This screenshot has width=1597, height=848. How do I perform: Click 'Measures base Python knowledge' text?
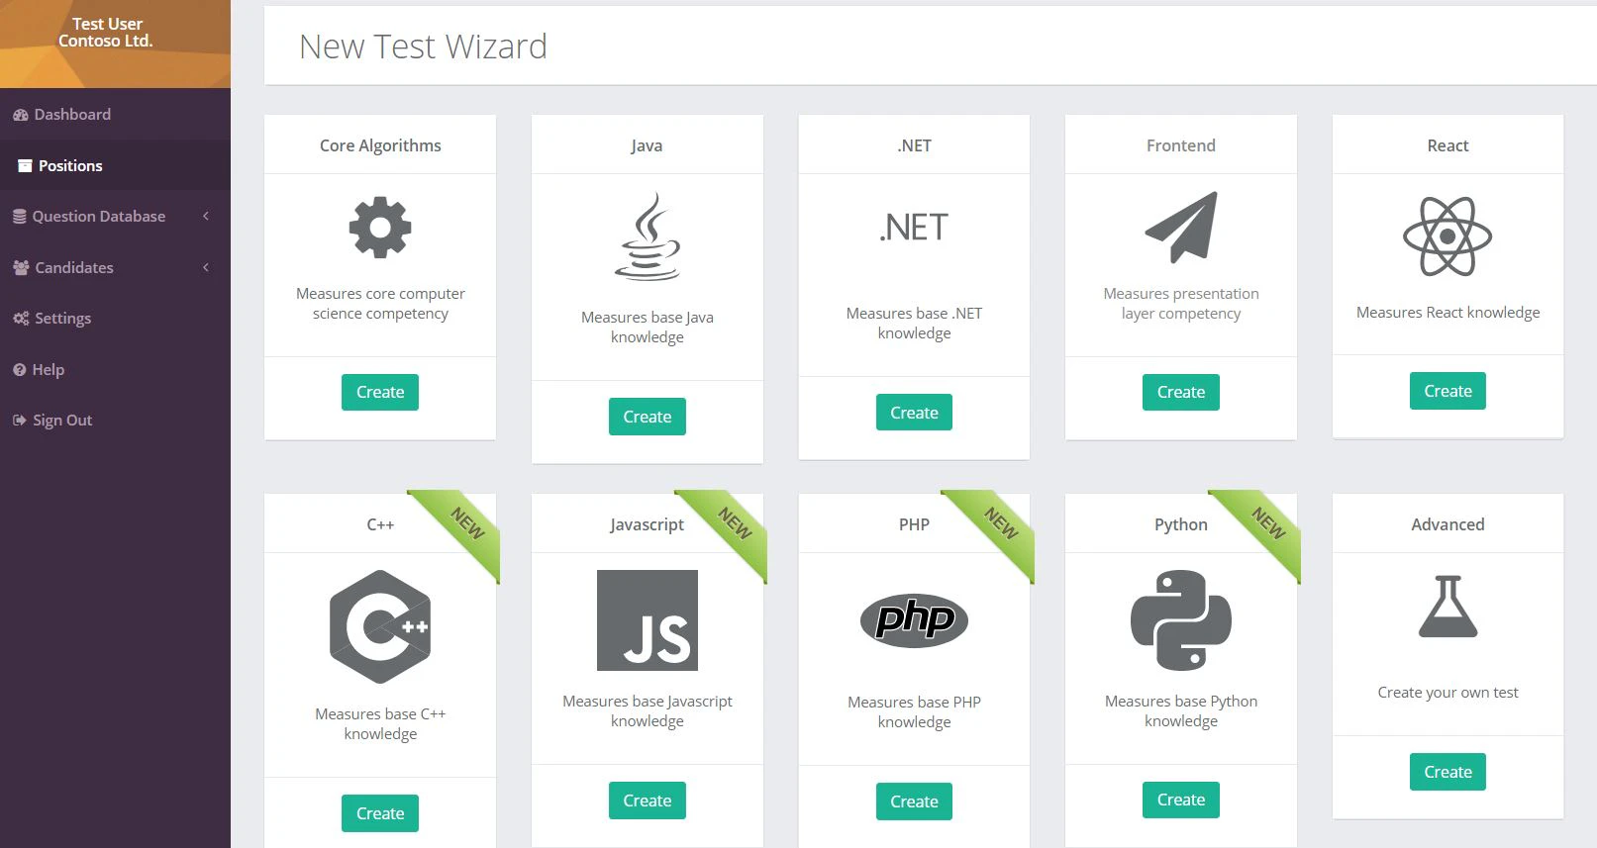[1181, 711]
